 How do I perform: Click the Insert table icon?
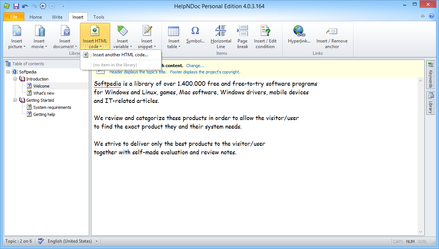click(x=174, y=31)
